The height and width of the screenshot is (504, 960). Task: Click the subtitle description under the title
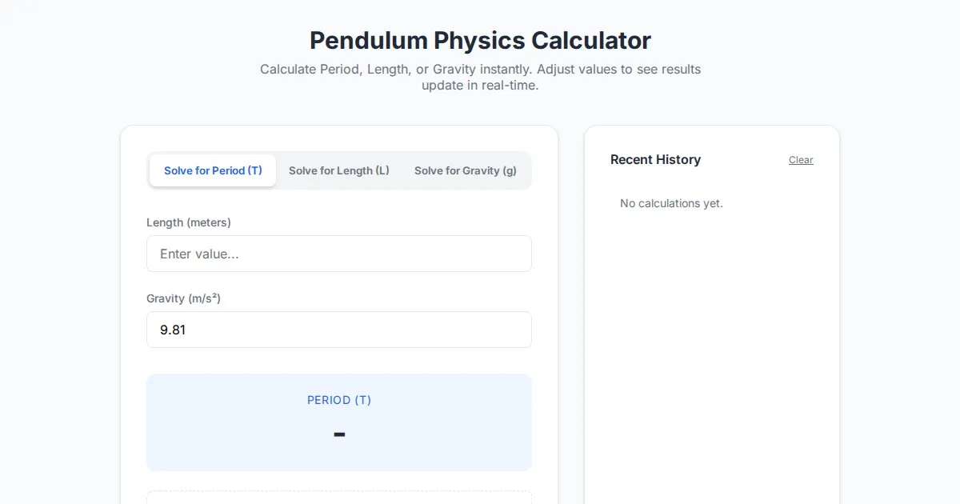coord(480,77)
